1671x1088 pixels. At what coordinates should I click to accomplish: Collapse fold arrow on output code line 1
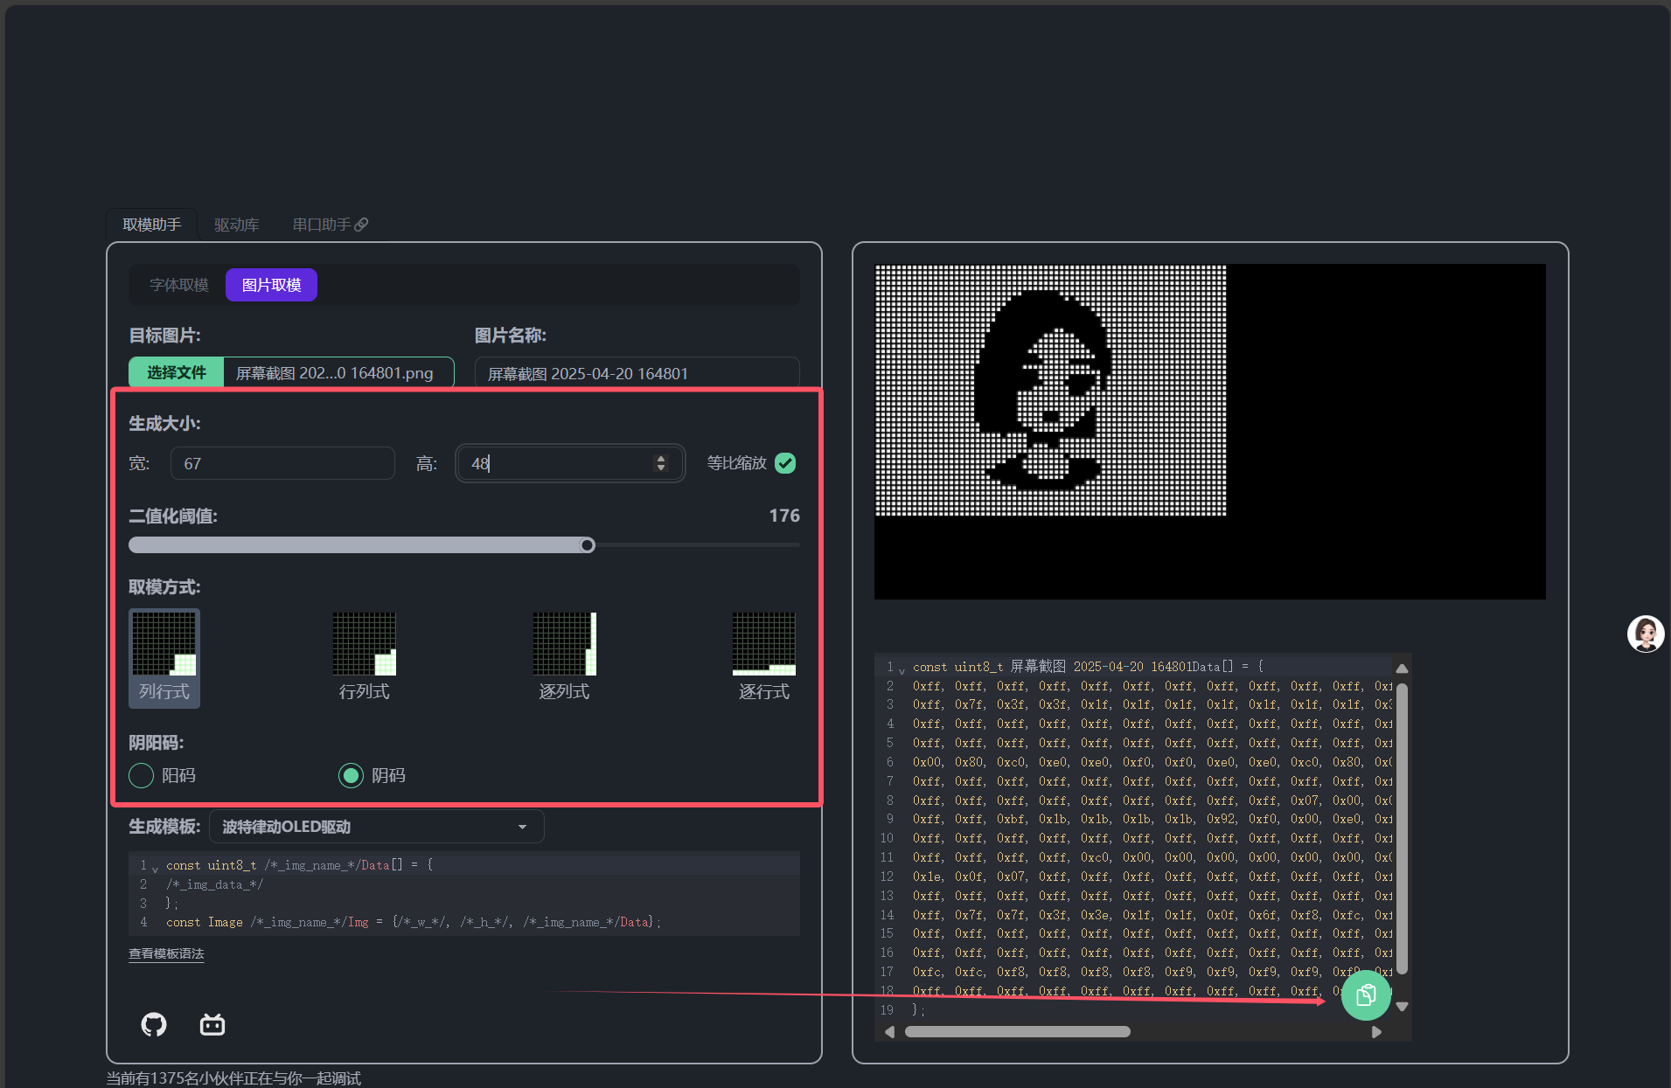click(902, 671)
